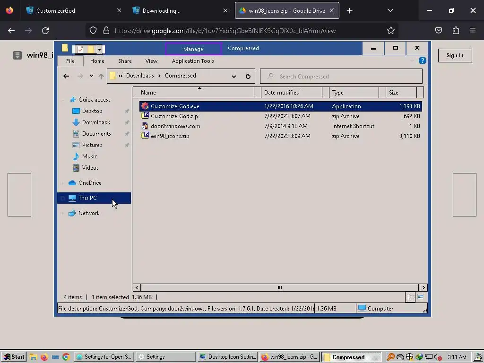Expand the ribbon with chevron
Screen dimensions: 484x363
(x=412, y=61)
